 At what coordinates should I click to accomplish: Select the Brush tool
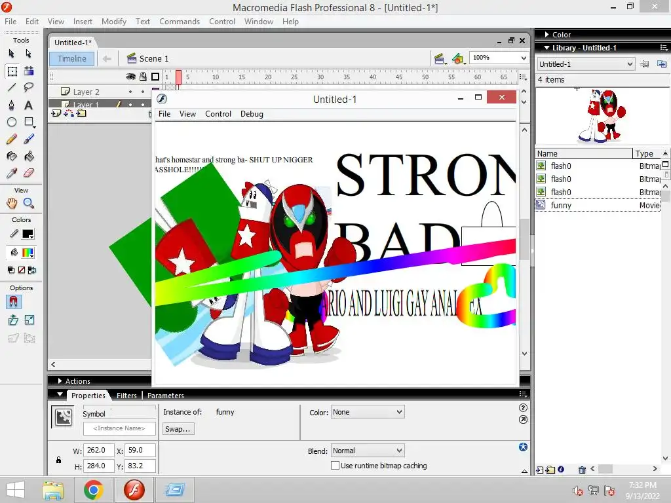(29, 139)
